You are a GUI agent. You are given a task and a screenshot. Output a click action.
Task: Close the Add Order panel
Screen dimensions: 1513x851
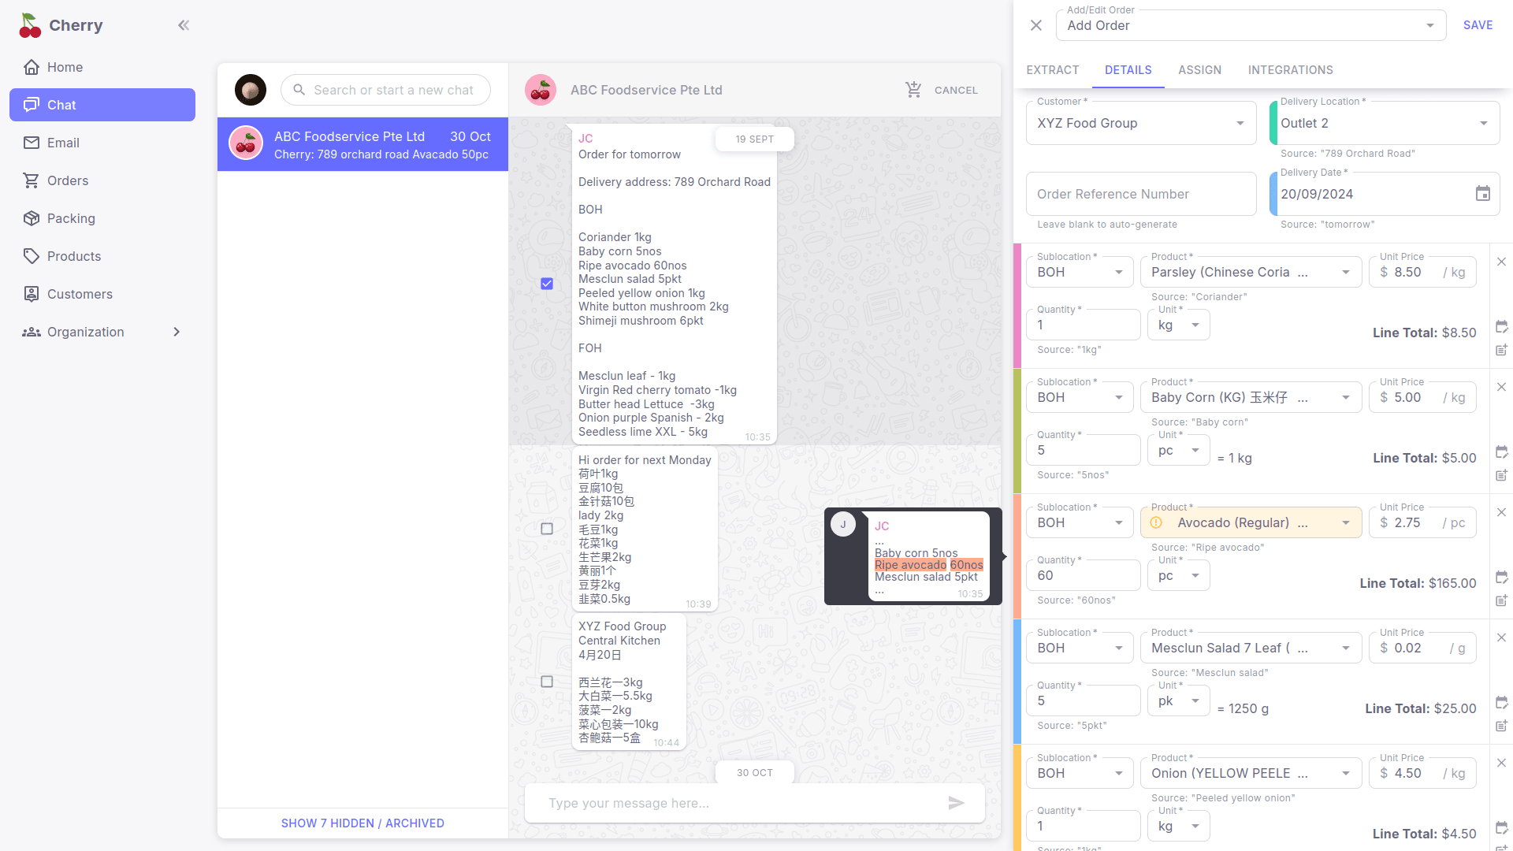[1036, 25]
